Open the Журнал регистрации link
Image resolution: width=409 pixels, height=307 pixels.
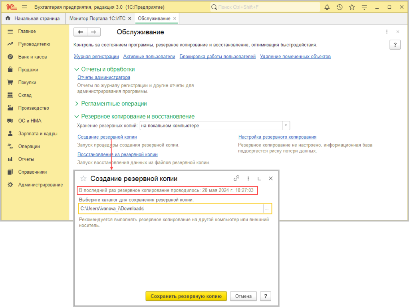pos(96,57)
